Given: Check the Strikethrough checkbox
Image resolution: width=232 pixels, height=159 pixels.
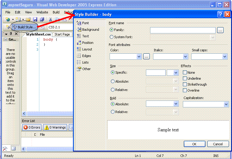Looking at the screenshot, I should [x=185, y=84].
